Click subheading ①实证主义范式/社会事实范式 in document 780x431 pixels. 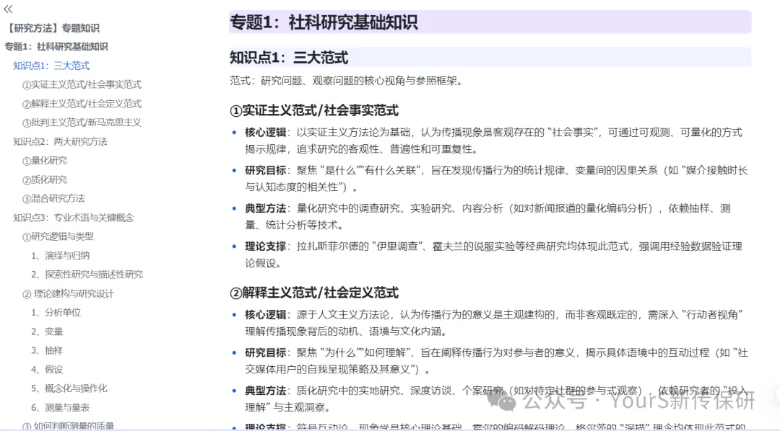point(314,110)
